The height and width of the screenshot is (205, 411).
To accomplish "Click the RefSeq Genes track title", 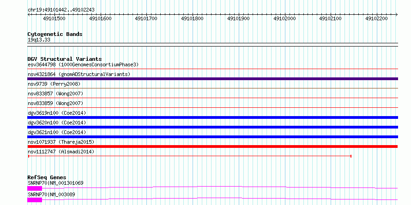I will point(47,177).
